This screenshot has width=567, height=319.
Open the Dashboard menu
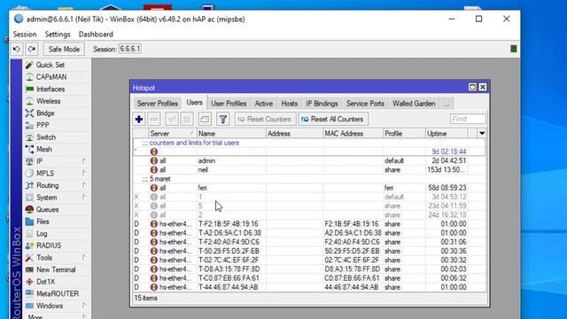point(96,35)
